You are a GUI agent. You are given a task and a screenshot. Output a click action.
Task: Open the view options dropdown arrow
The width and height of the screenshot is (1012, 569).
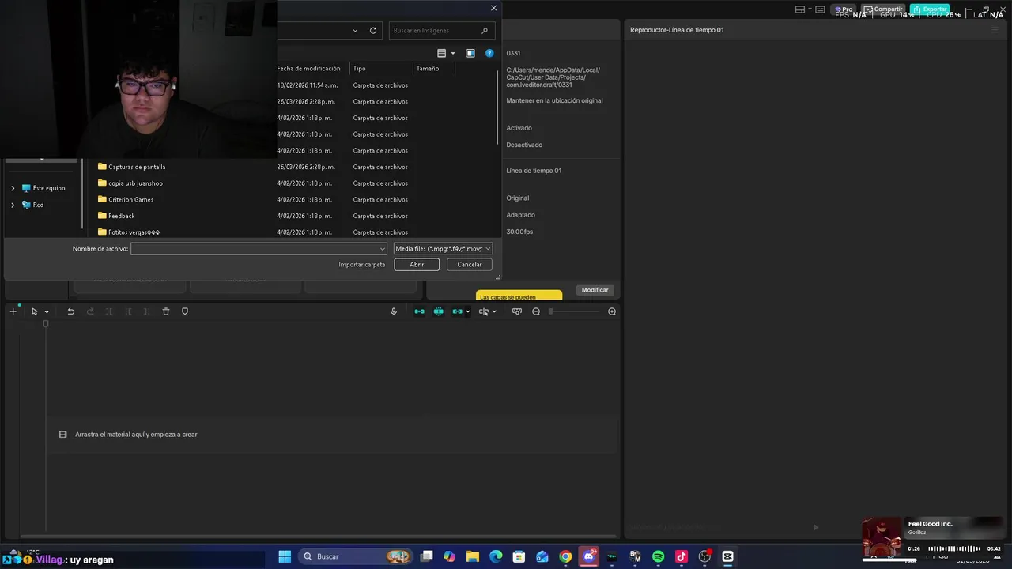click(453, 53)
